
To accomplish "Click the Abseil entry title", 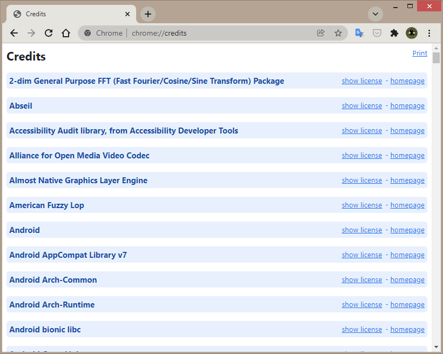I will (x=21, y=106).
